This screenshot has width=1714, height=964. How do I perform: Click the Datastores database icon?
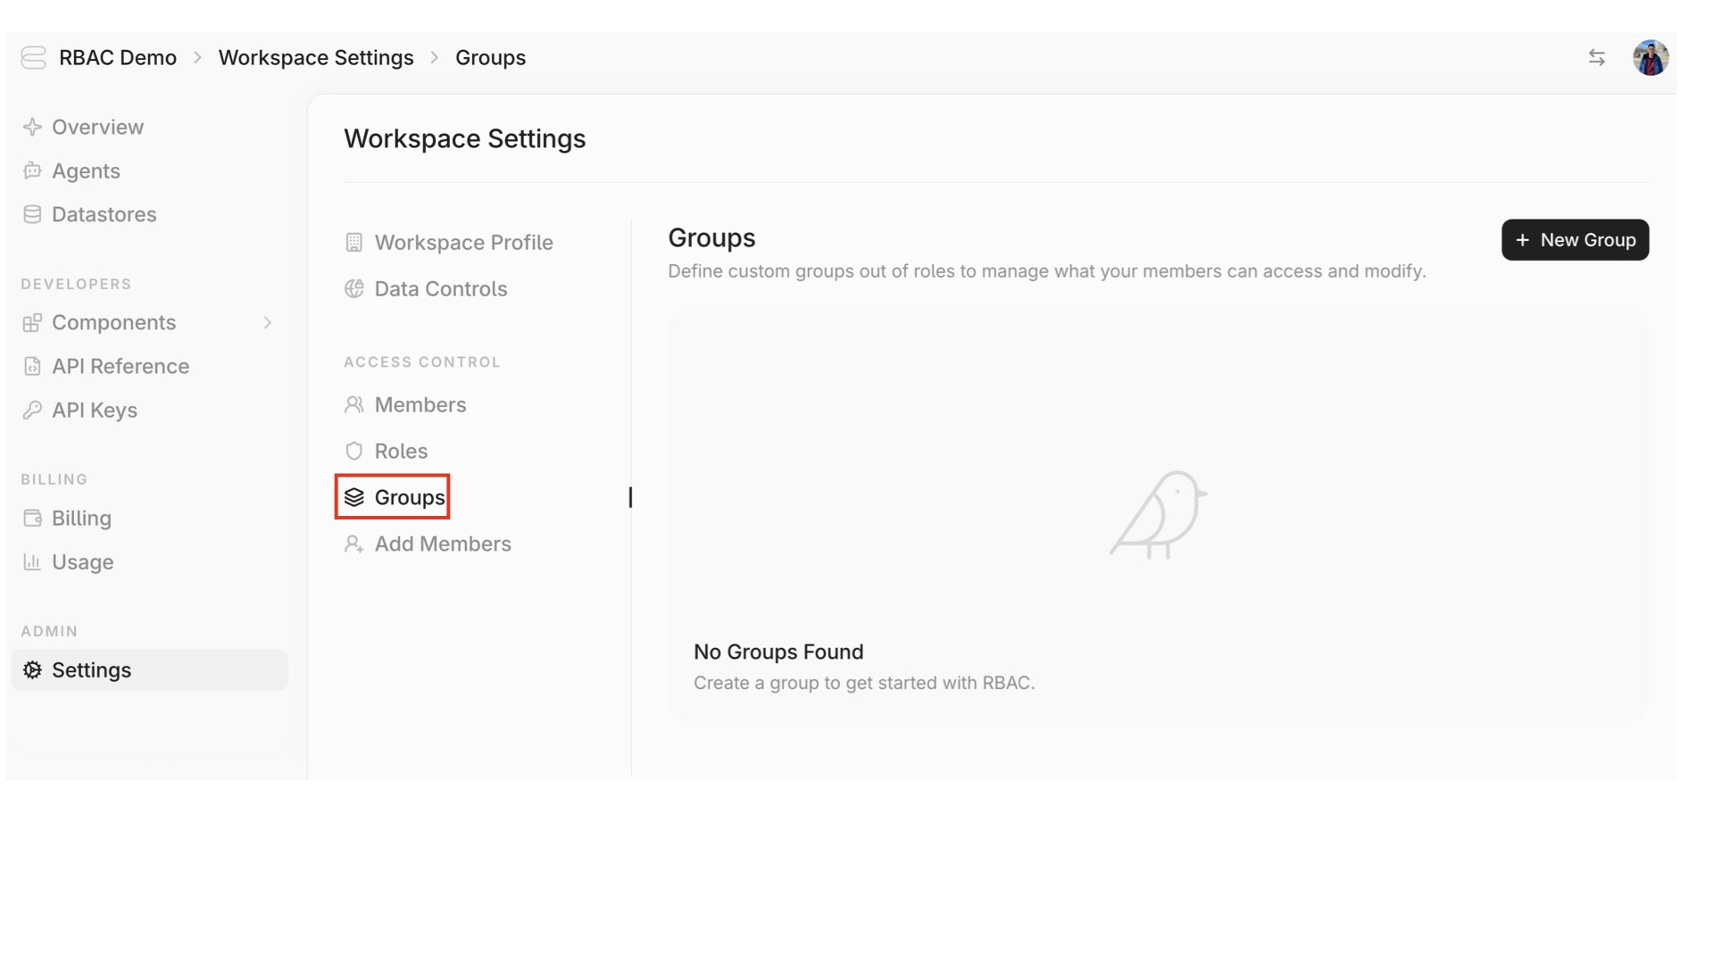[x=32, y=214]
